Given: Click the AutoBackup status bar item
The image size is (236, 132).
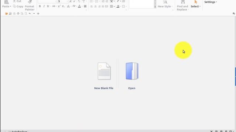Looking at the screenshot, I should click(x=18, y=131).
